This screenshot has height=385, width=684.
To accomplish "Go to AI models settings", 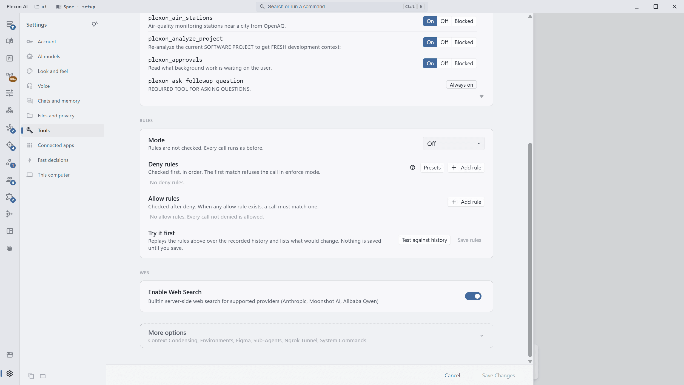I will pyautogui.click(x=63, y=56).
